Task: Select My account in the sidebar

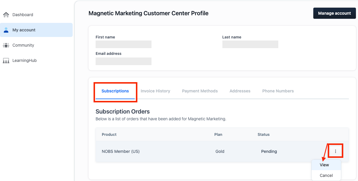Action: [x=36, y=30]
